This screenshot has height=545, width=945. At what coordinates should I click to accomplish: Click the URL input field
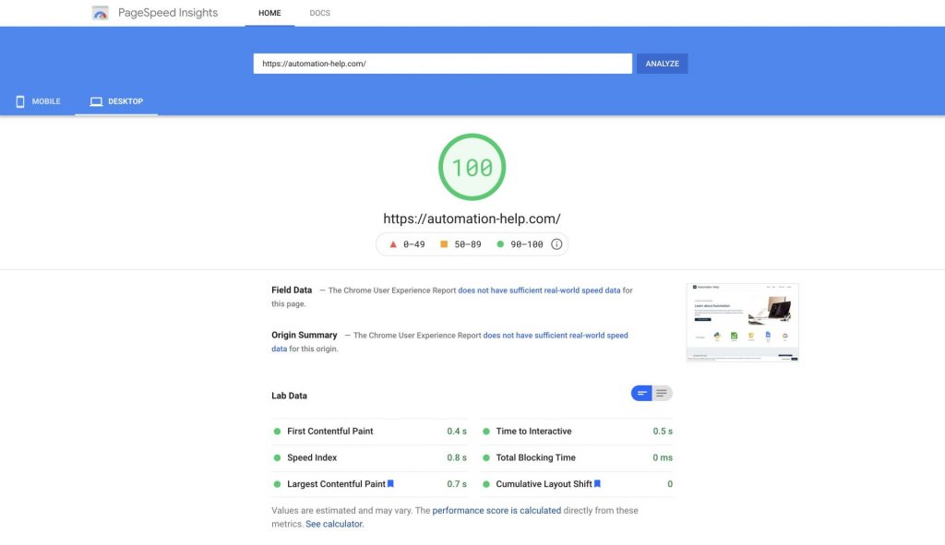pos(442,64)
